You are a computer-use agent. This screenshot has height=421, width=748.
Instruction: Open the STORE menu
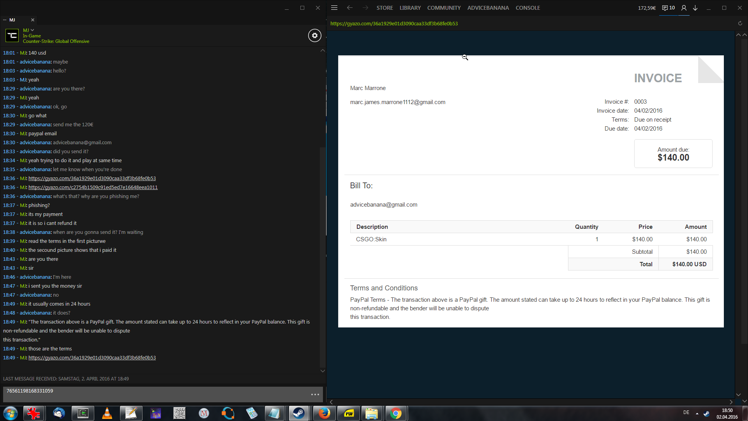(x=385, y=8)
